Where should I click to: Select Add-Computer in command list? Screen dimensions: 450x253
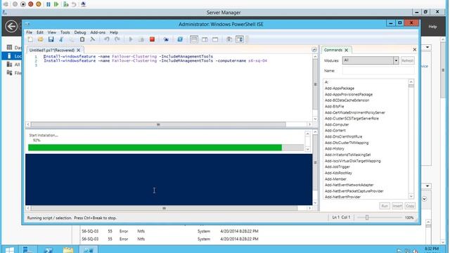337,124
